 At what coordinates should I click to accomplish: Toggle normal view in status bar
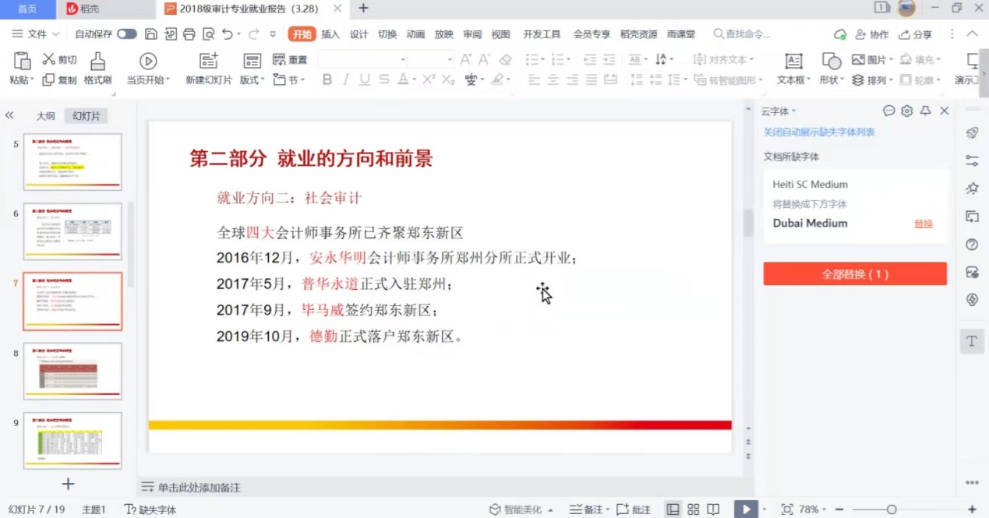673,509
